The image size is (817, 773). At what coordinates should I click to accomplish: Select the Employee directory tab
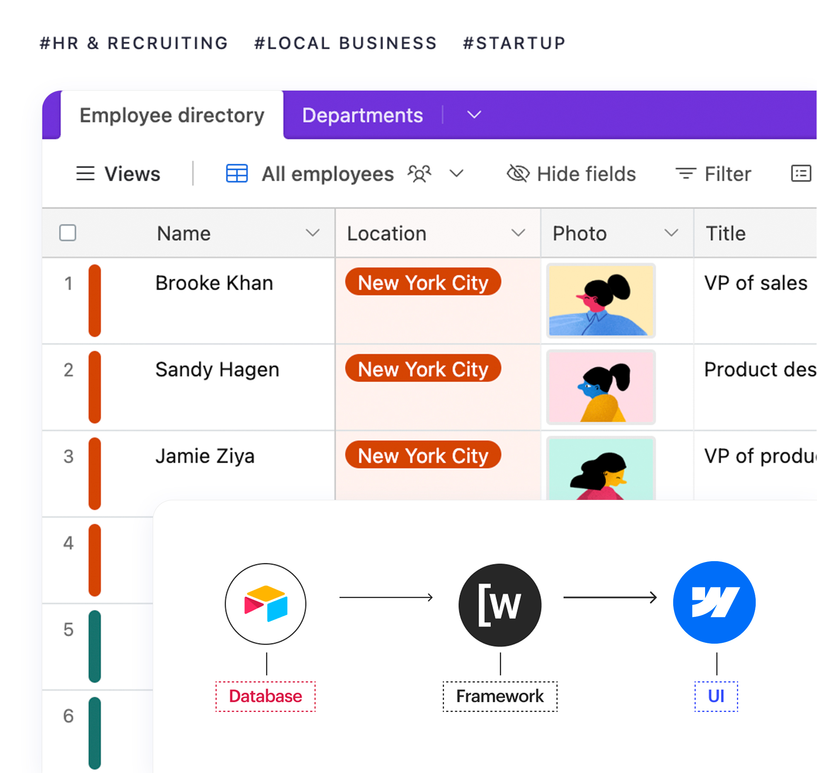pyautogui.click(x=172, y=115)
